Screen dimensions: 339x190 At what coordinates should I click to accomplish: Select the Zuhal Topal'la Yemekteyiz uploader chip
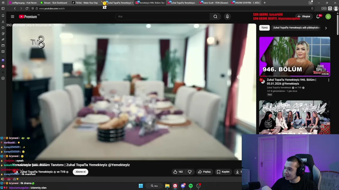point(297,28)
